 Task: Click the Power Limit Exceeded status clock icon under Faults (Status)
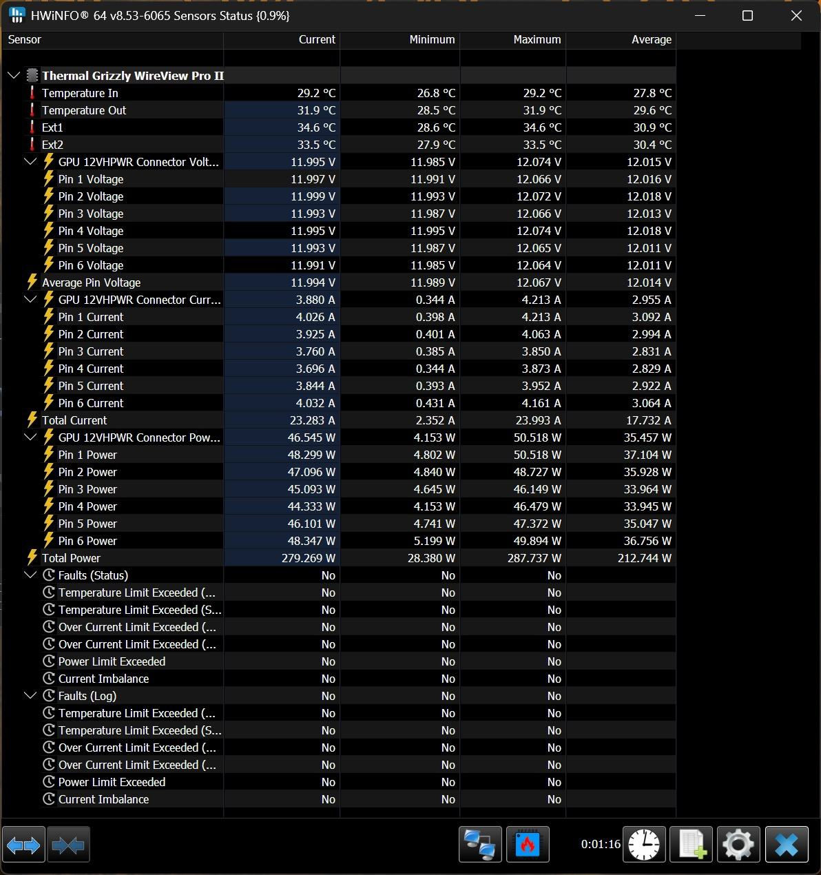pyautogui.click(x=49, y=661)
